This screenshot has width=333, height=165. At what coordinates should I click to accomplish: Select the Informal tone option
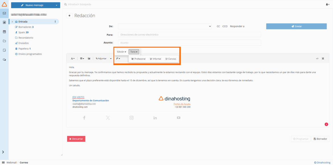(155, 59)
